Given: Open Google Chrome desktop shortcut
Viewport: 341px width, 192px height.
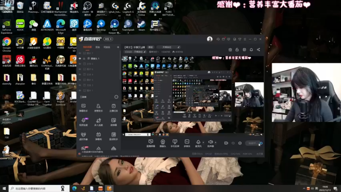Looking at the screenshot, I should point(6,45).
